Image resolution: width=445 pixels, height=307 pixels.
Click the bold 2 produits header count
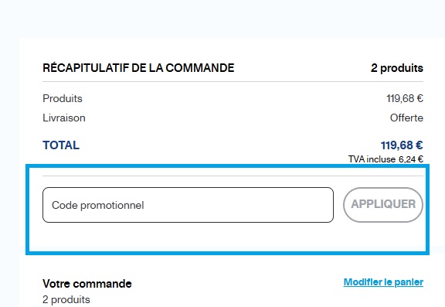[x=397, y=68]
